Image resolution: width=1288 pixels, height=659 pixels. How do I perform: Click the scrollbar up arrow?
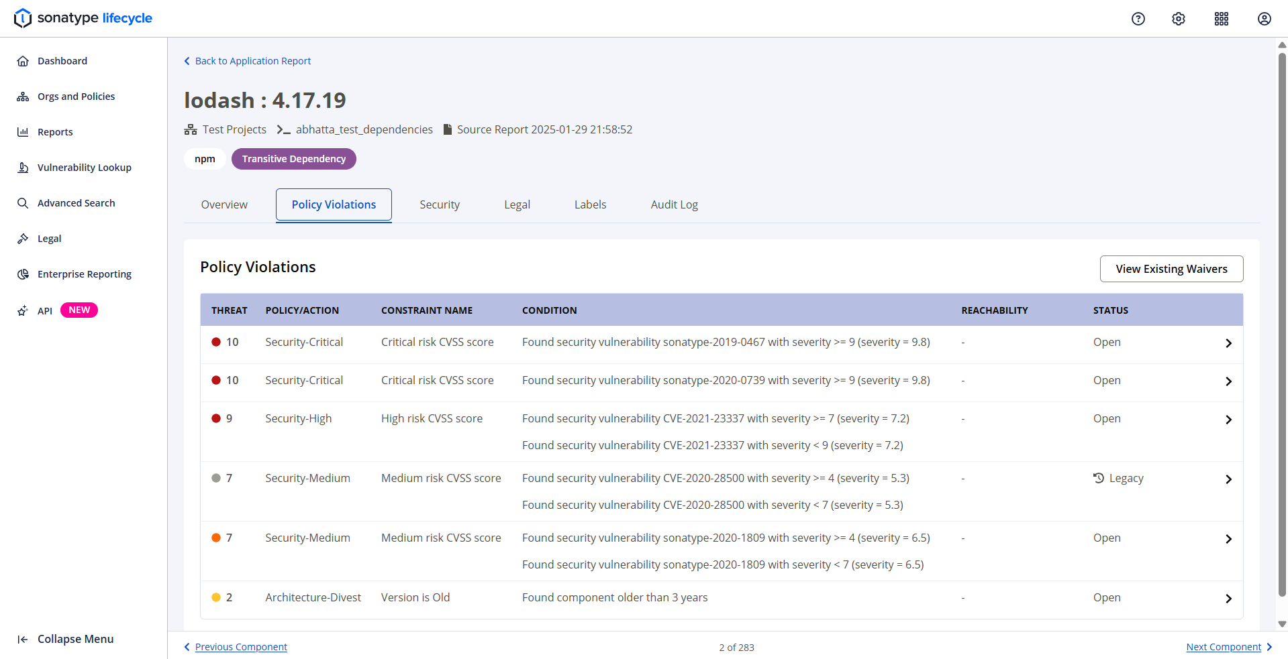[1282, 45]
